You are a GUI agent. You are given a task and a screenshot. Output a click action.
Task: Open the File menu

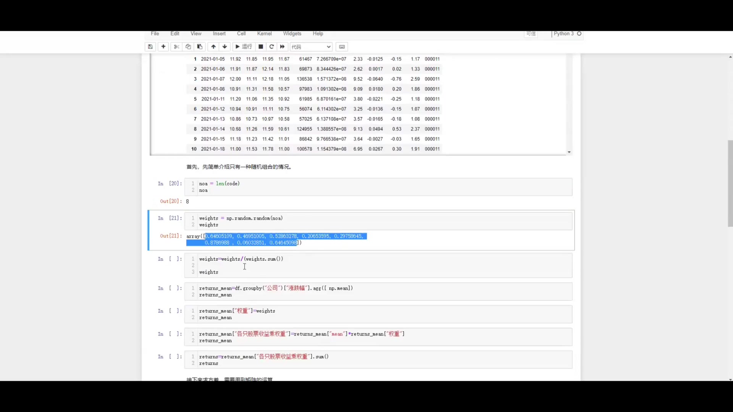155,34
